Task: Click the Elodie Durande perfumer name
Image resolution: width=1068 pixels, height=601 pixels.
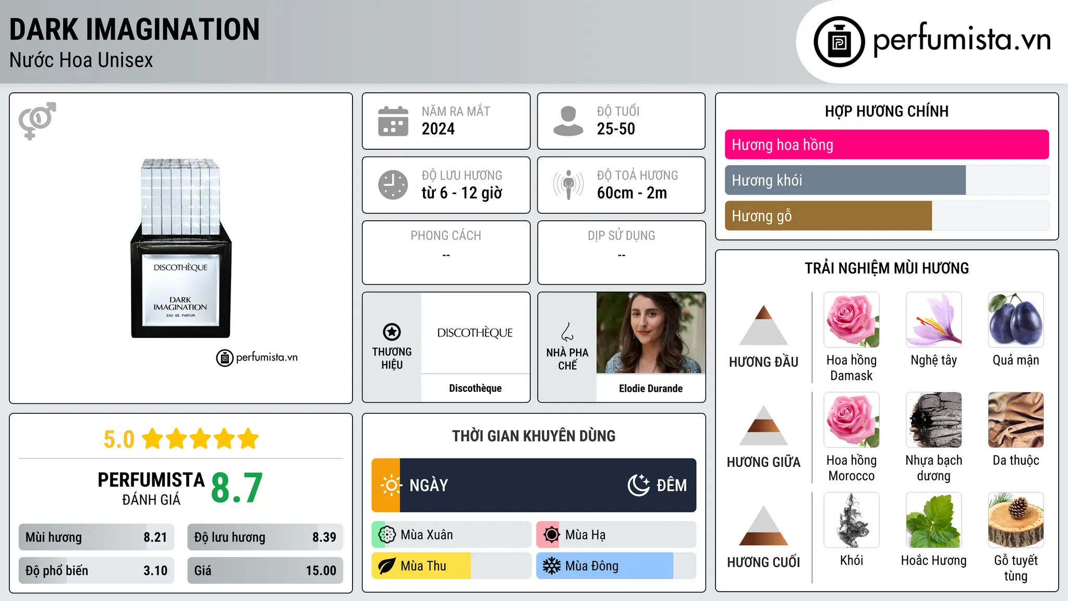Action: (651, 388)
